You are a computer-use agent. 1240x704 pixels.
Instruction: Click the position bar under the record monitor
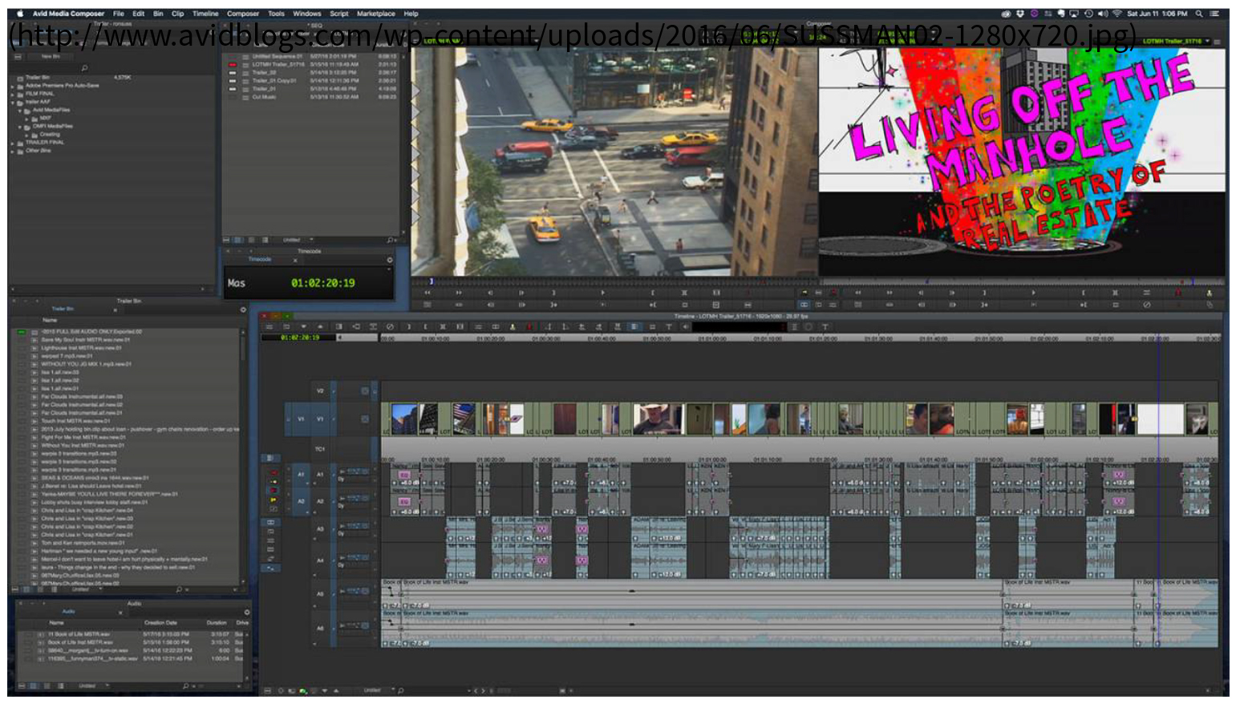(1022, 281)
